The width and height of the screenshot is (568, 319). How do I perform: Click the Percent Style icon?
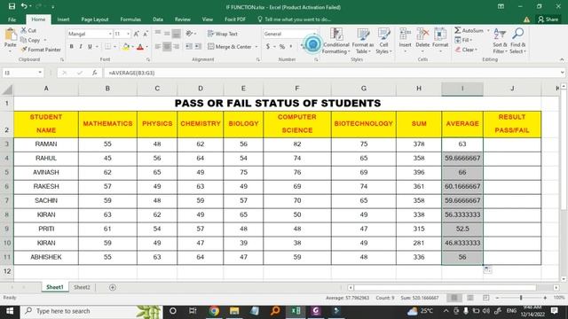(282, 47)
